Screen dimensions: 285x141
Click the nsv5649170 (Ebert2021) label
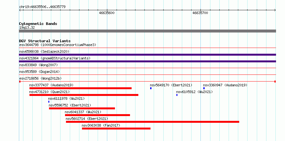click(171, 85)
